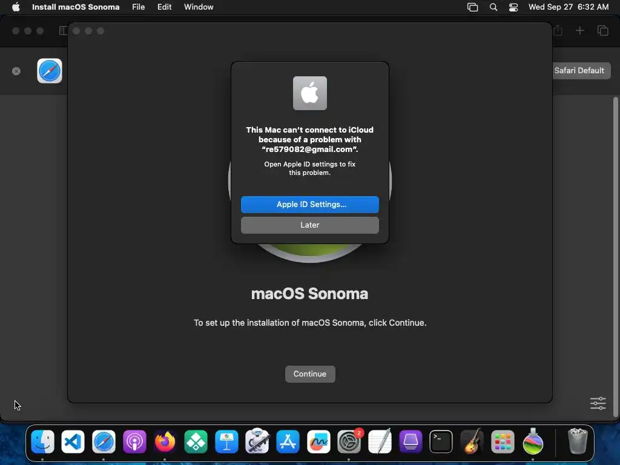Open the Edit menu
620x465 pixels.
(164, 7)
